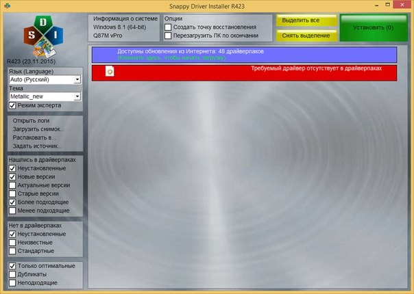This screenshot has height=294, width=414.
Task: Click Распаковать в...
Action: coord(34,137)
